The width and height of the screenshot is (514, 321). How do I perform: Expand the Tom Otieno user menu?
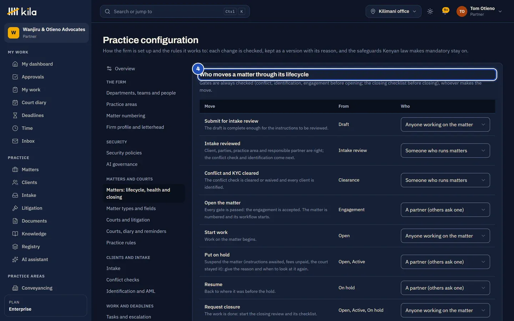click(x=479, y=11)
